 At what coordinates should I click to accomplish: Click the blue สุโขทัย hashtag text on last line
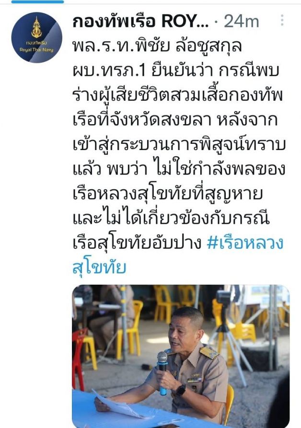point(99,267)
